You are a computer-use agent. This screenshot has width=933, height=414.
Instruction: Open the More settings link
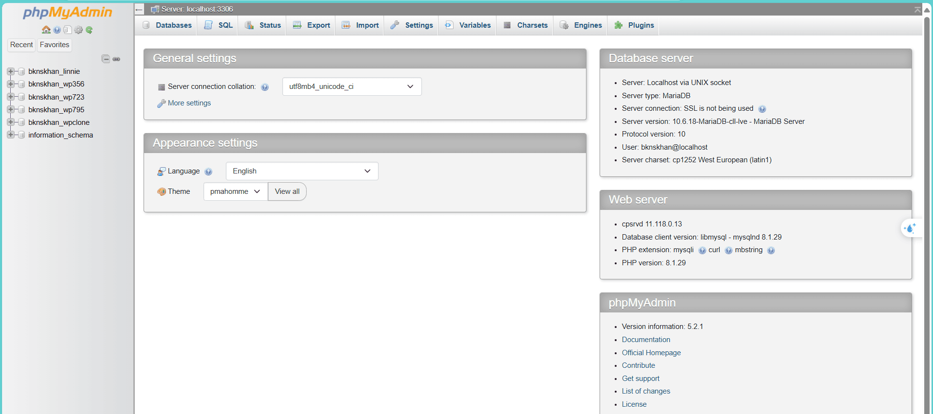pyautogui.click(x=189, y=103)
